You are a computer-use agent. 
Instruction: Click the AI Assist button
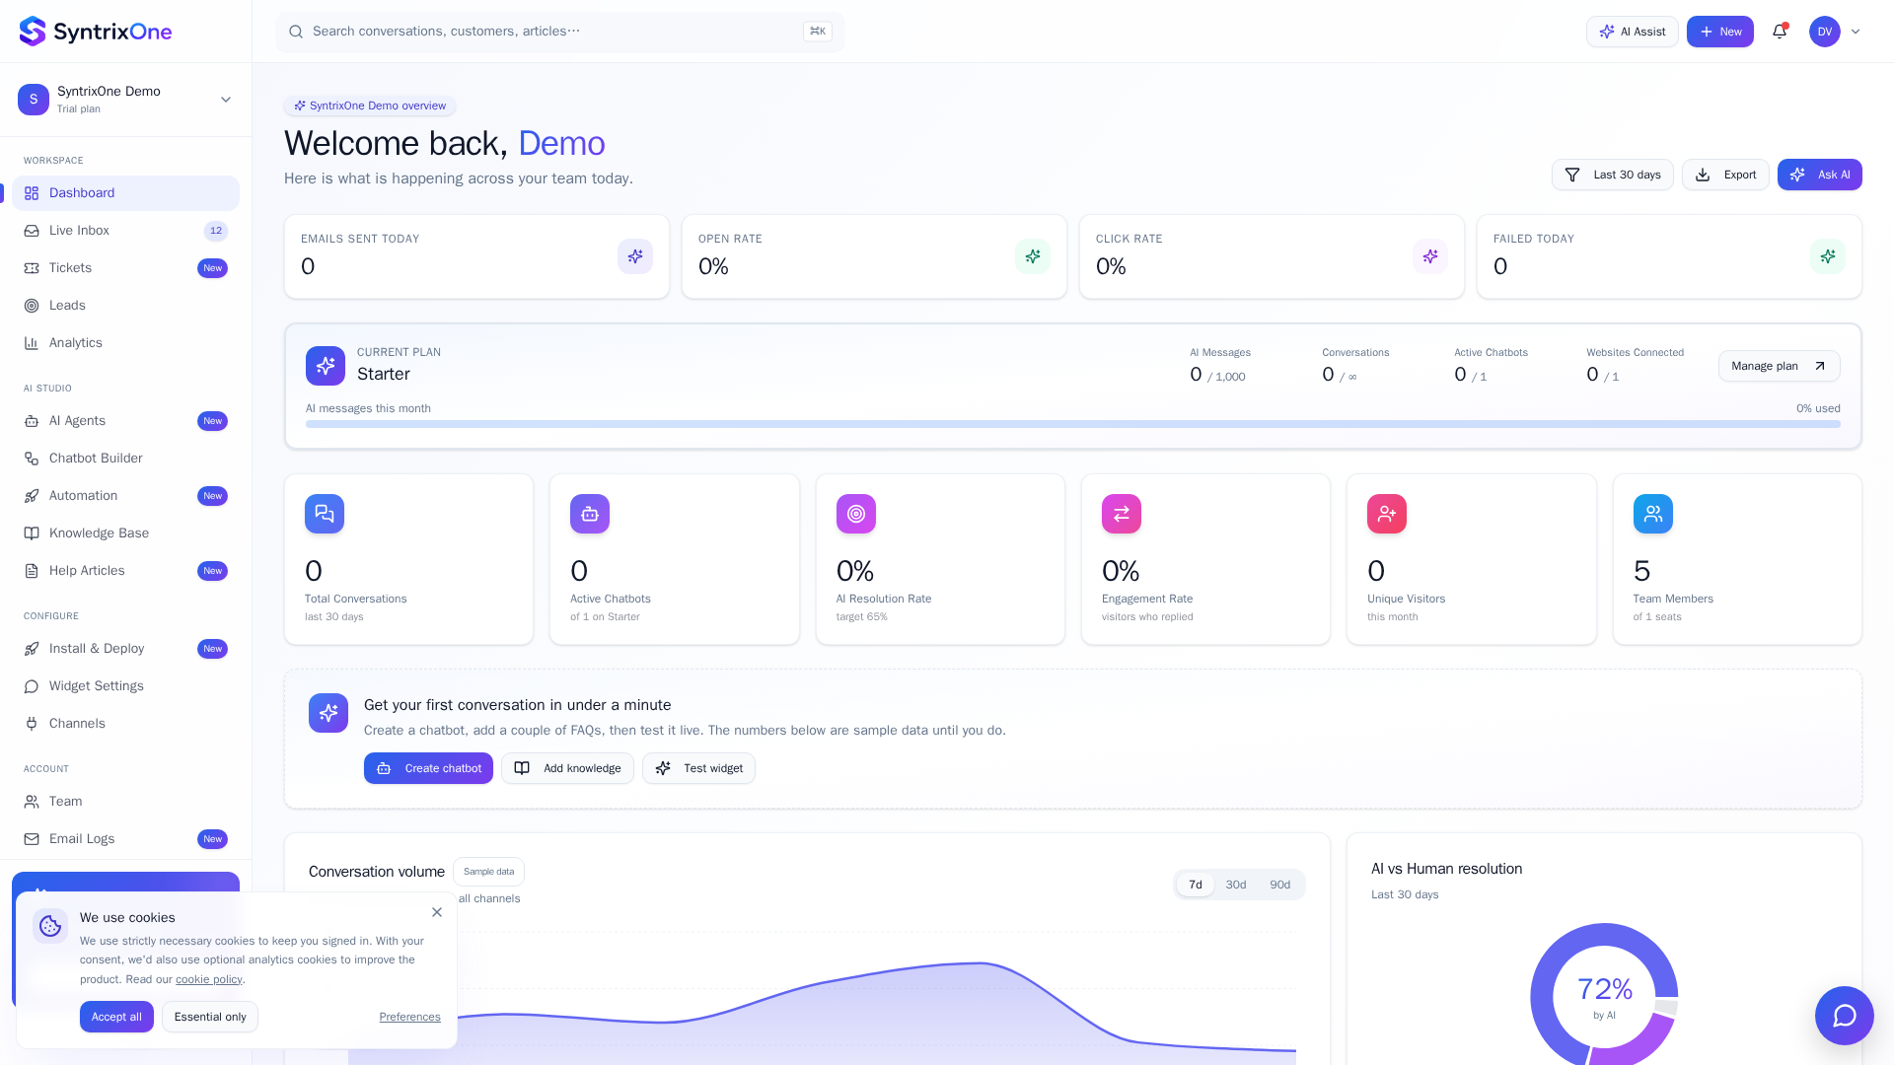1632,32
